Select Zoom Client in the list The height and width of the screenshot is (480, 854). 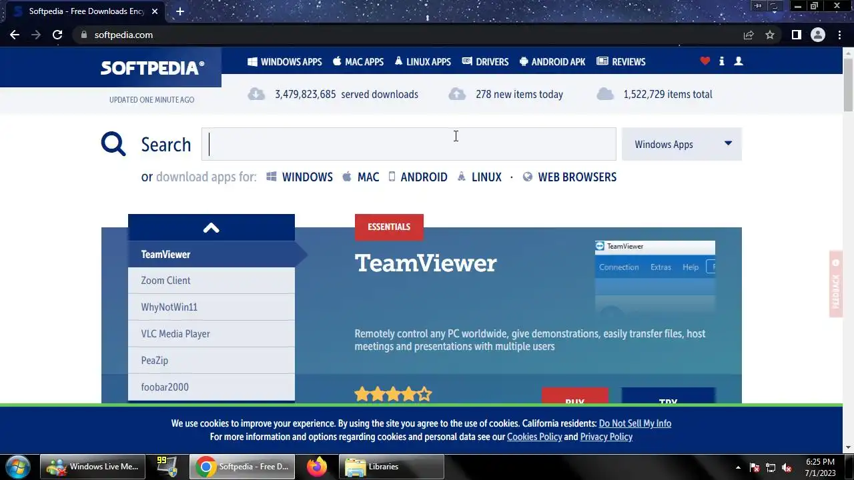[x=211, y=281]
